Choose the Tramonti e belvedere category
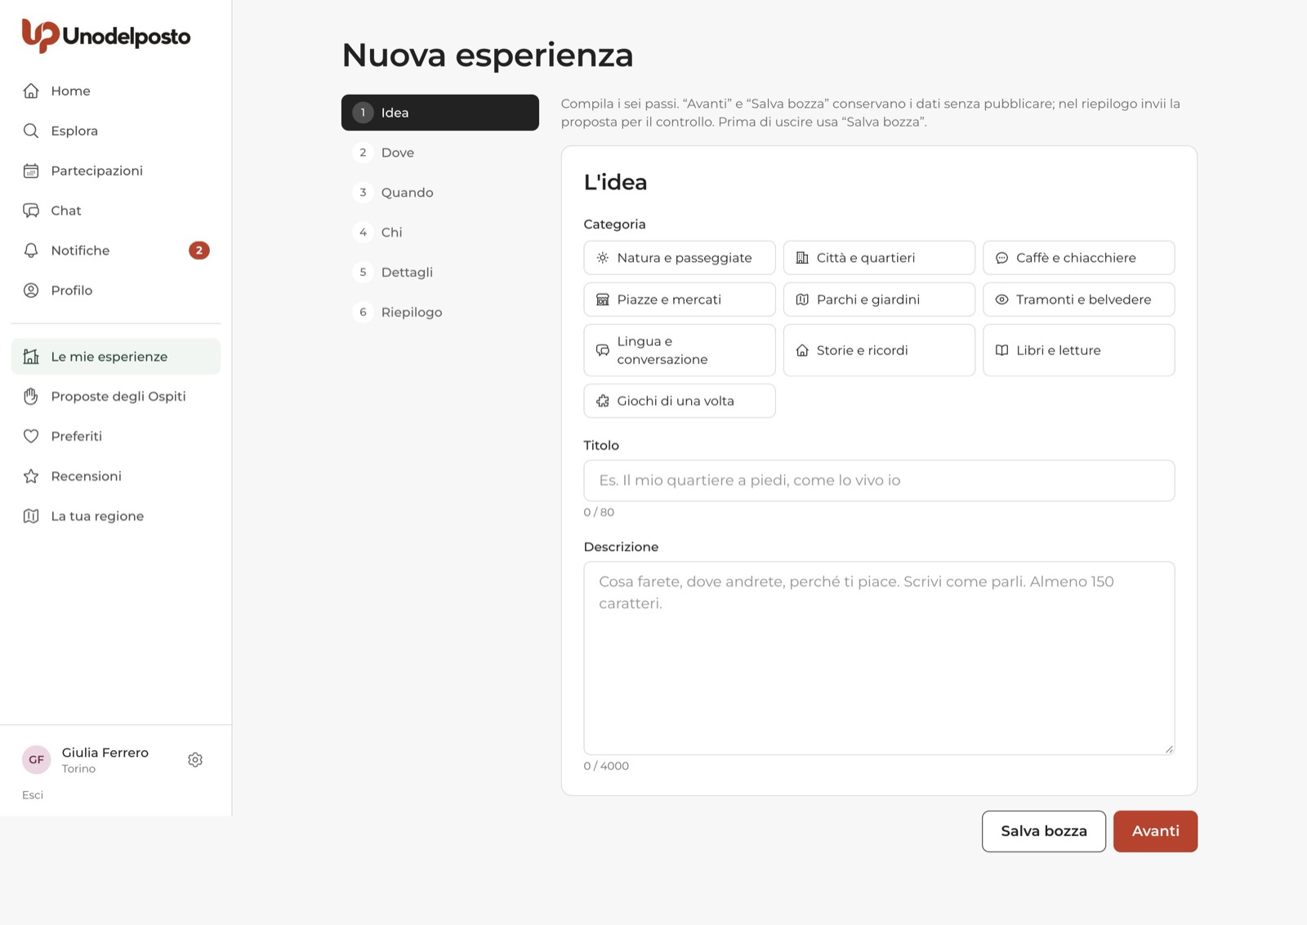The image size is (1307, 925). point(1078,300)
